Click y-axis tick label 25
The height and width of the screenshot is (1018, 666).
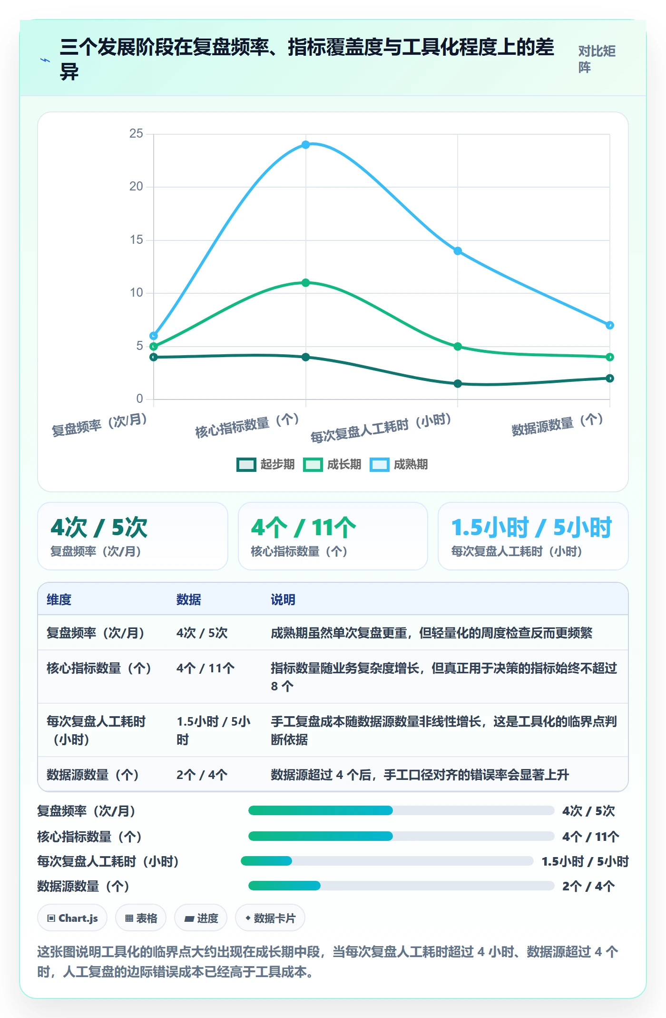tap(136, 133)
